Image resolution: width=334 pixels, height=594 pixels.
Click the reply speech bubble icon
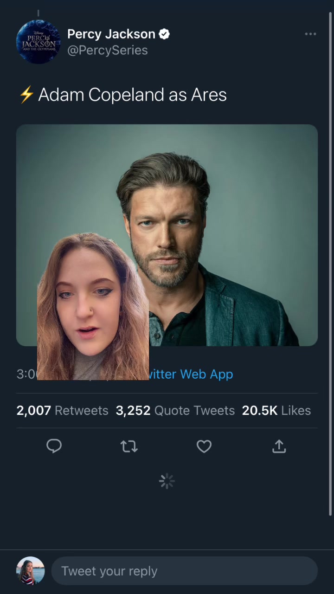pyautogui.click(x=54, y=446)
